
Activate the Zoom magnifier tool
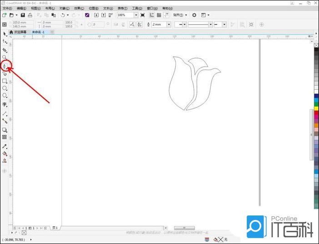click(5, 57)
